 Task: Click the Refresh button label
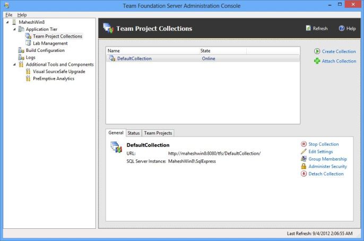[x=320, y=29]
